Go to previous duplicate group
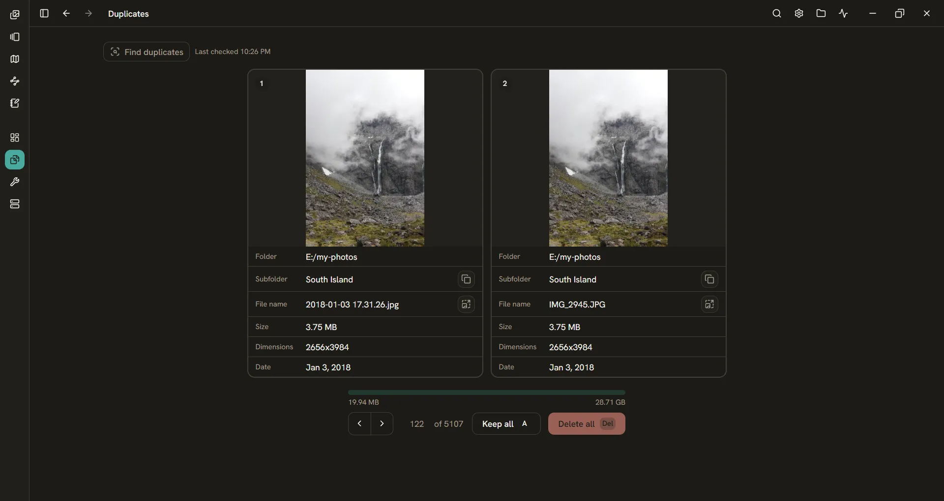 coord(359,423)
